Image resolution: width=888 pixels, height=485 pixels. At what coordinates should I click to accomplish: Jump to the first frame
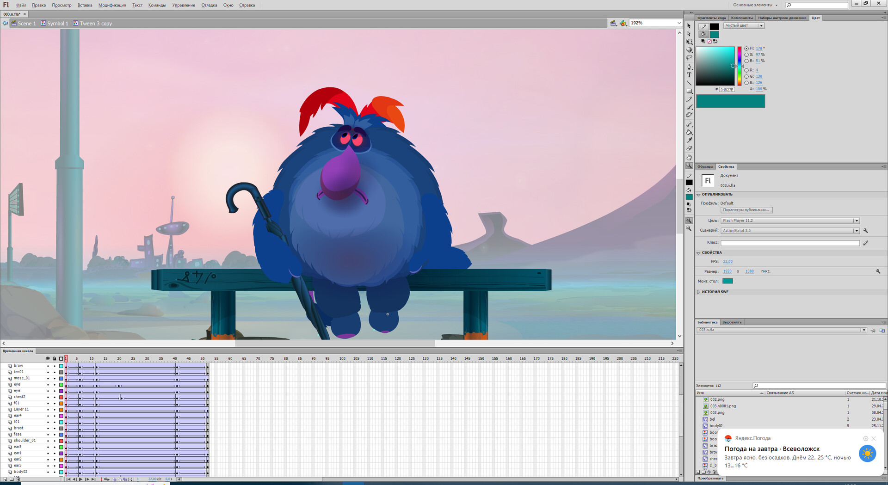click(x=68, y=479)
